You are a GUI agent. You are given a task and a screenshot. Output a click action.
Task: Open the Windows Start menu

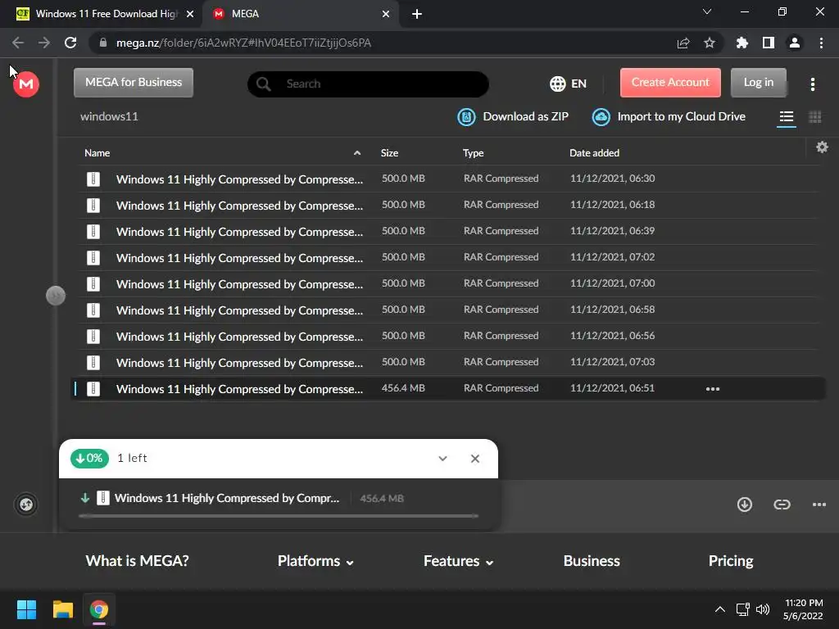pos(26,609)
